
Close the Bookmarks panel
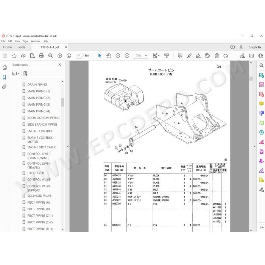click(60, 65)
